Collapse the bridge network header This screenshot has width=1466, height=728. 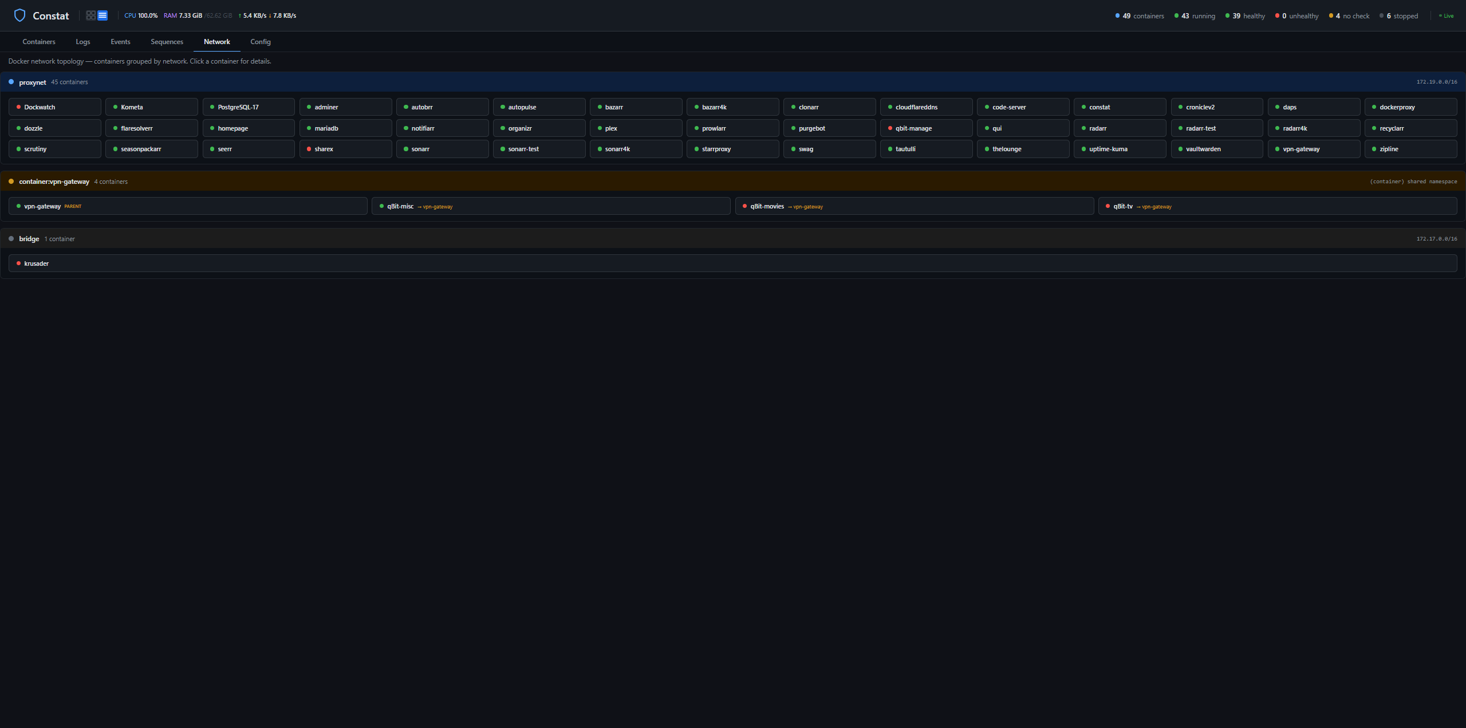coord(732,239)
